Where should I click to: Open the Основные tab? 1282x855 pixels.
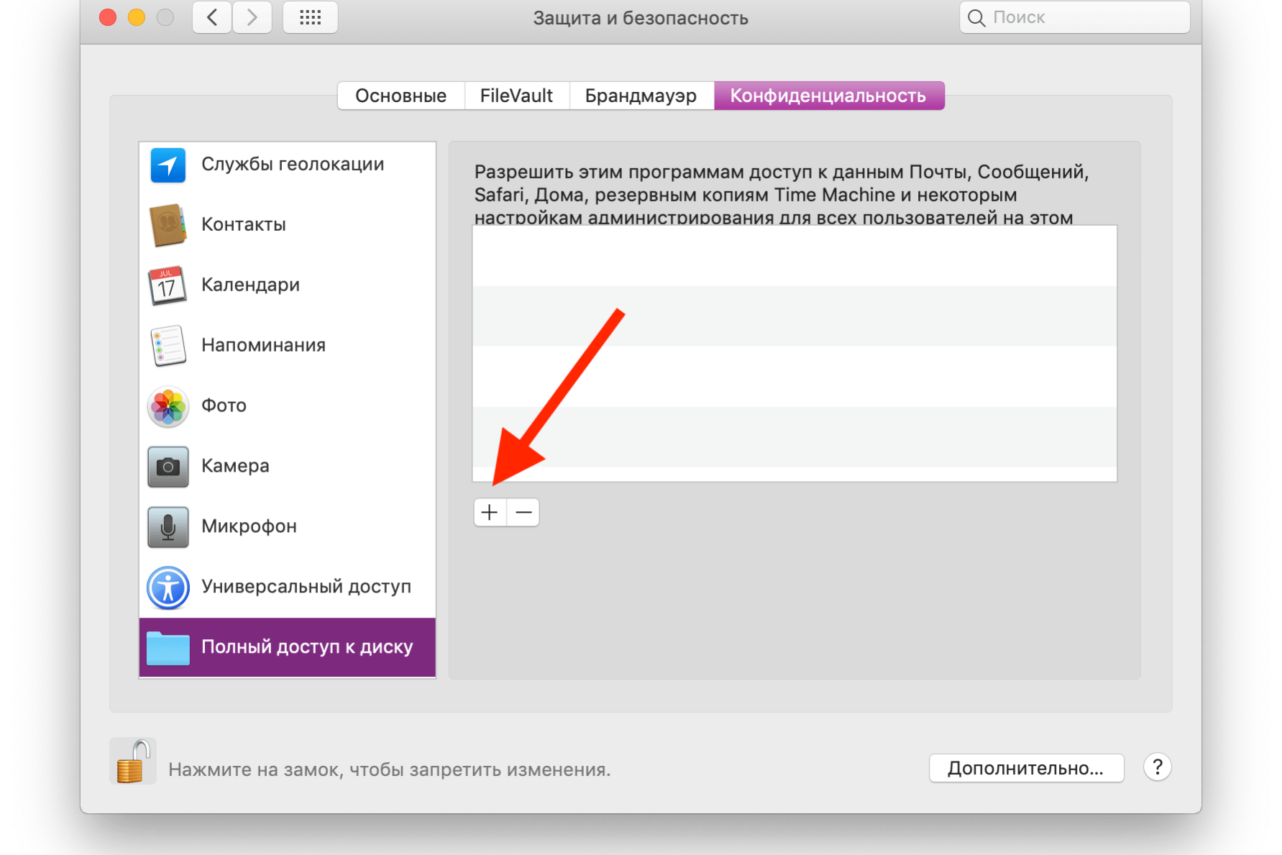400,96
